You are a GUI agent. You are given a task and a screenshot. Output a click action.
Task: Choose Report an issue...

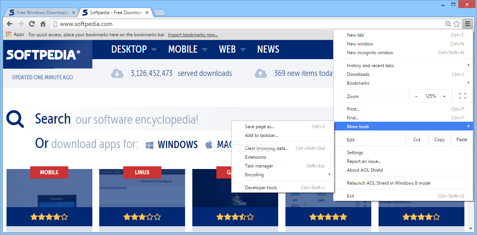pyautogui.click(x=403, y=161)
